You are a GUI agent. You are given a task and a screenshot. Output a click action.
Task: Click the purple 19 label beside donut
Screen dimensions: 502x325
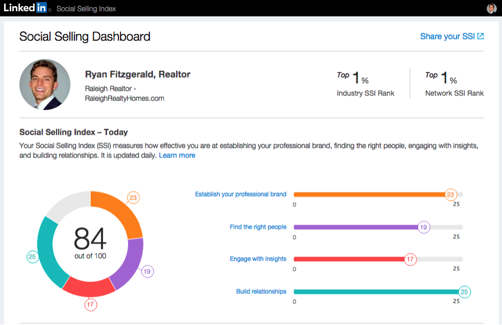(x=147, y=272)
